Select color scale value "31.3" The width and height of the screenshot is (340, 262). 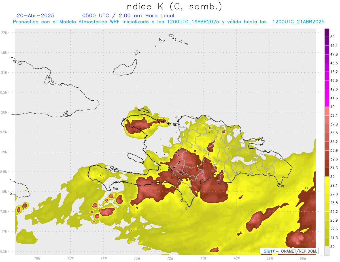coord(334,168)
